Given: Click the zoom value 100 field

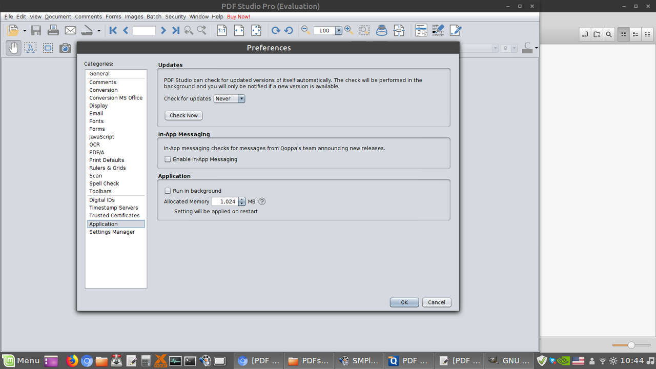Looking at the screenshot, I should tap(324, 31).
